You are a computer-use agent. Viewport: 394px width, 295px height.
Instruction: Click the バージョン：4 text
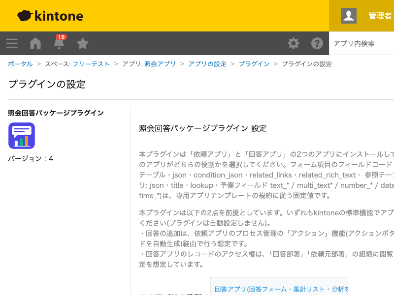[x=31, y=158]
